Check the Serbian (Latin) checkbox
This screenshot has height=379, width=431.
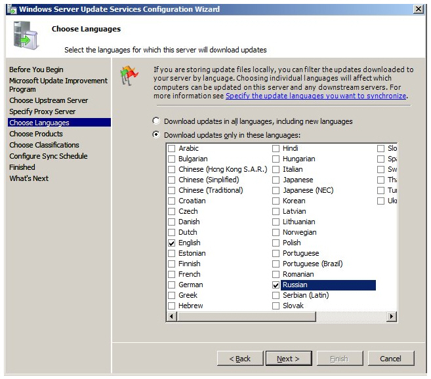[276, 295]
